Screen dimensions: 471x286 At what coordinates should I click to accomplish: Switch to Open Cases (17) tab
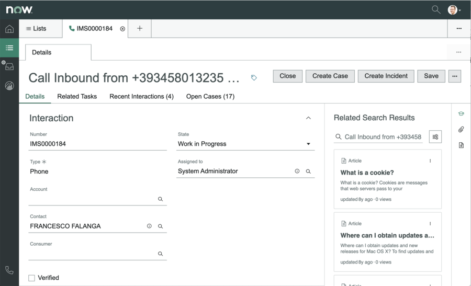pyautogui.click(x=210, y=96)
